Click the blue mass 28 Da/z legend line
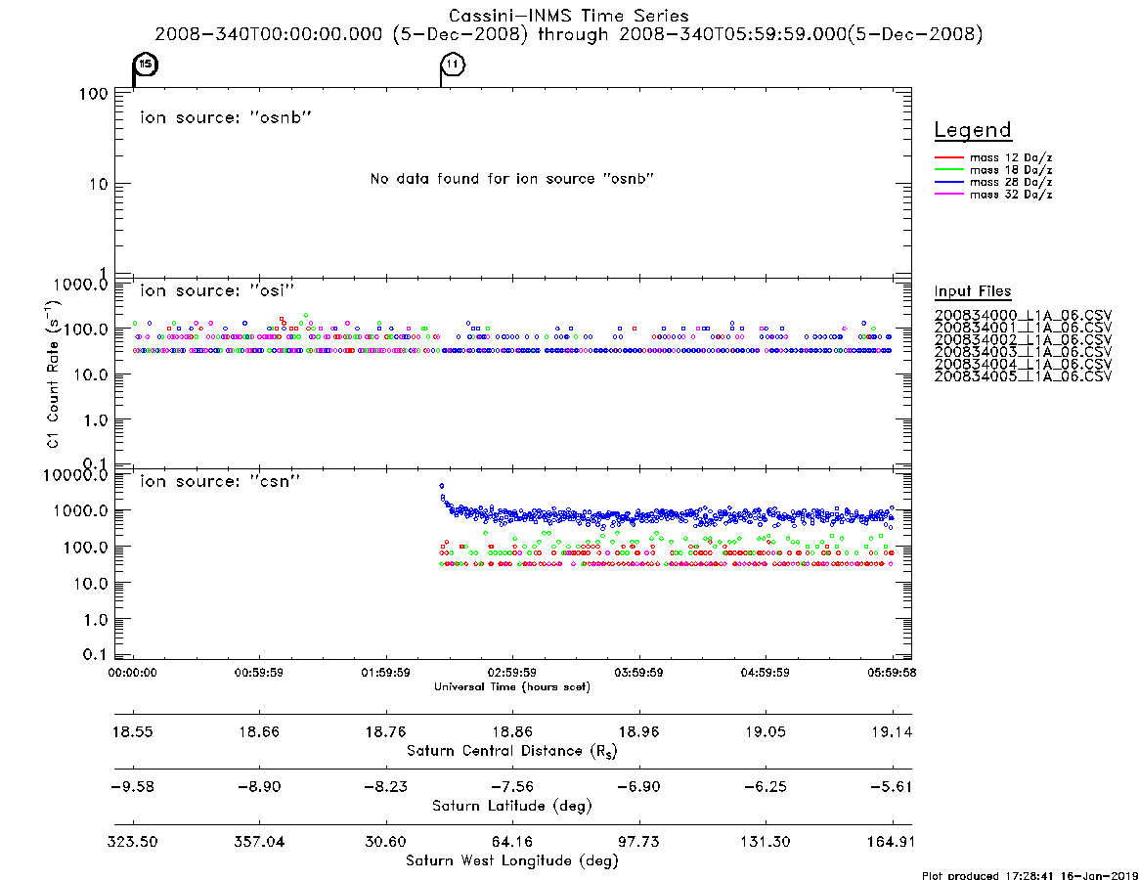The width and height of the screenshot is (1139, 880). pos(948,183)
